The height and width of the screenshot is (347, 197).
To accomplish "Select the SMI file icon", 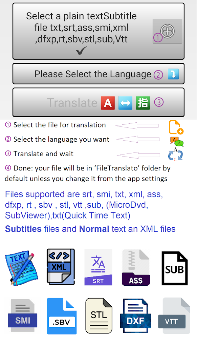I will (x=23, y=315).
